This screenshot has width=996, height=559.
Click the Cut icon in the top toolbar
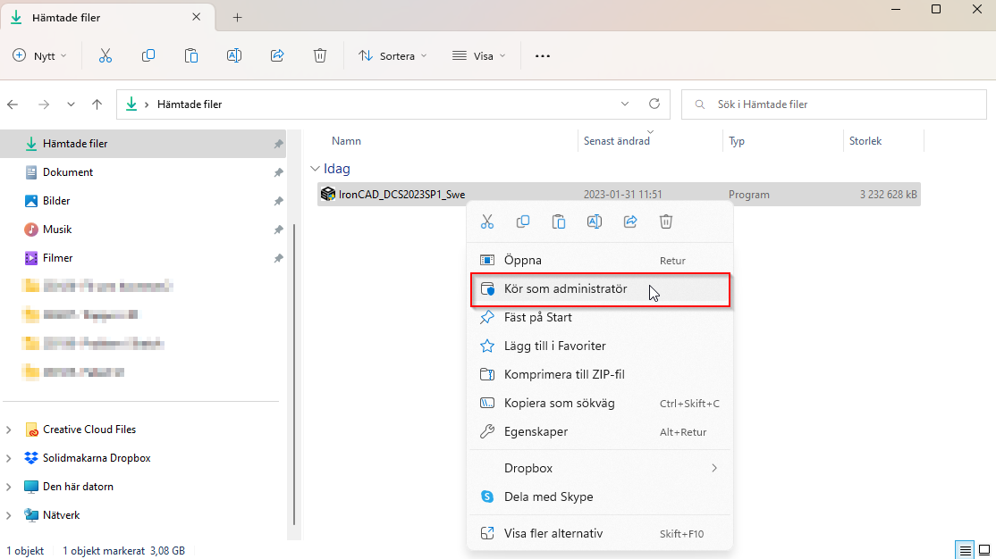[106, 56]
